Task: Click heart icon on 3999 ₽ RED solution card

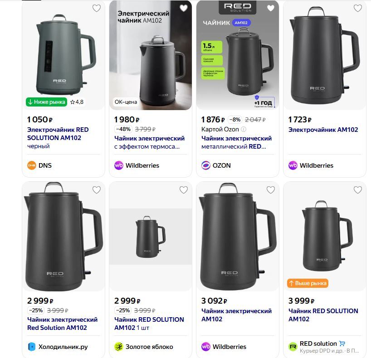Action: pos(358,189)
